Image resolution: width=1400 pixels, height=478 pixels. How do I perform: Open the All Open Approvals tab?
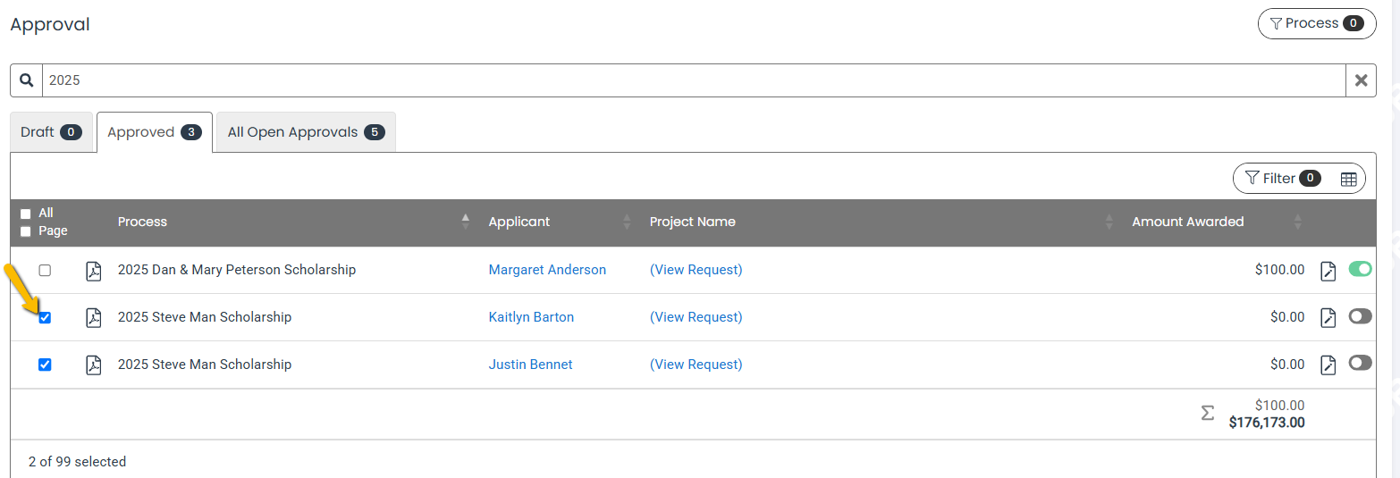[x=306, y=132]
